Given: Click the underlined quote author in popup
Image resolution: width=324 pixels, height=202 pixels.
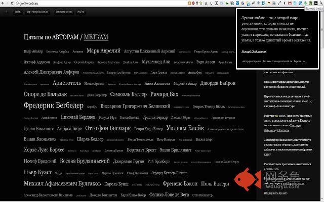Looking at the screenshot, I should (254, 52).
